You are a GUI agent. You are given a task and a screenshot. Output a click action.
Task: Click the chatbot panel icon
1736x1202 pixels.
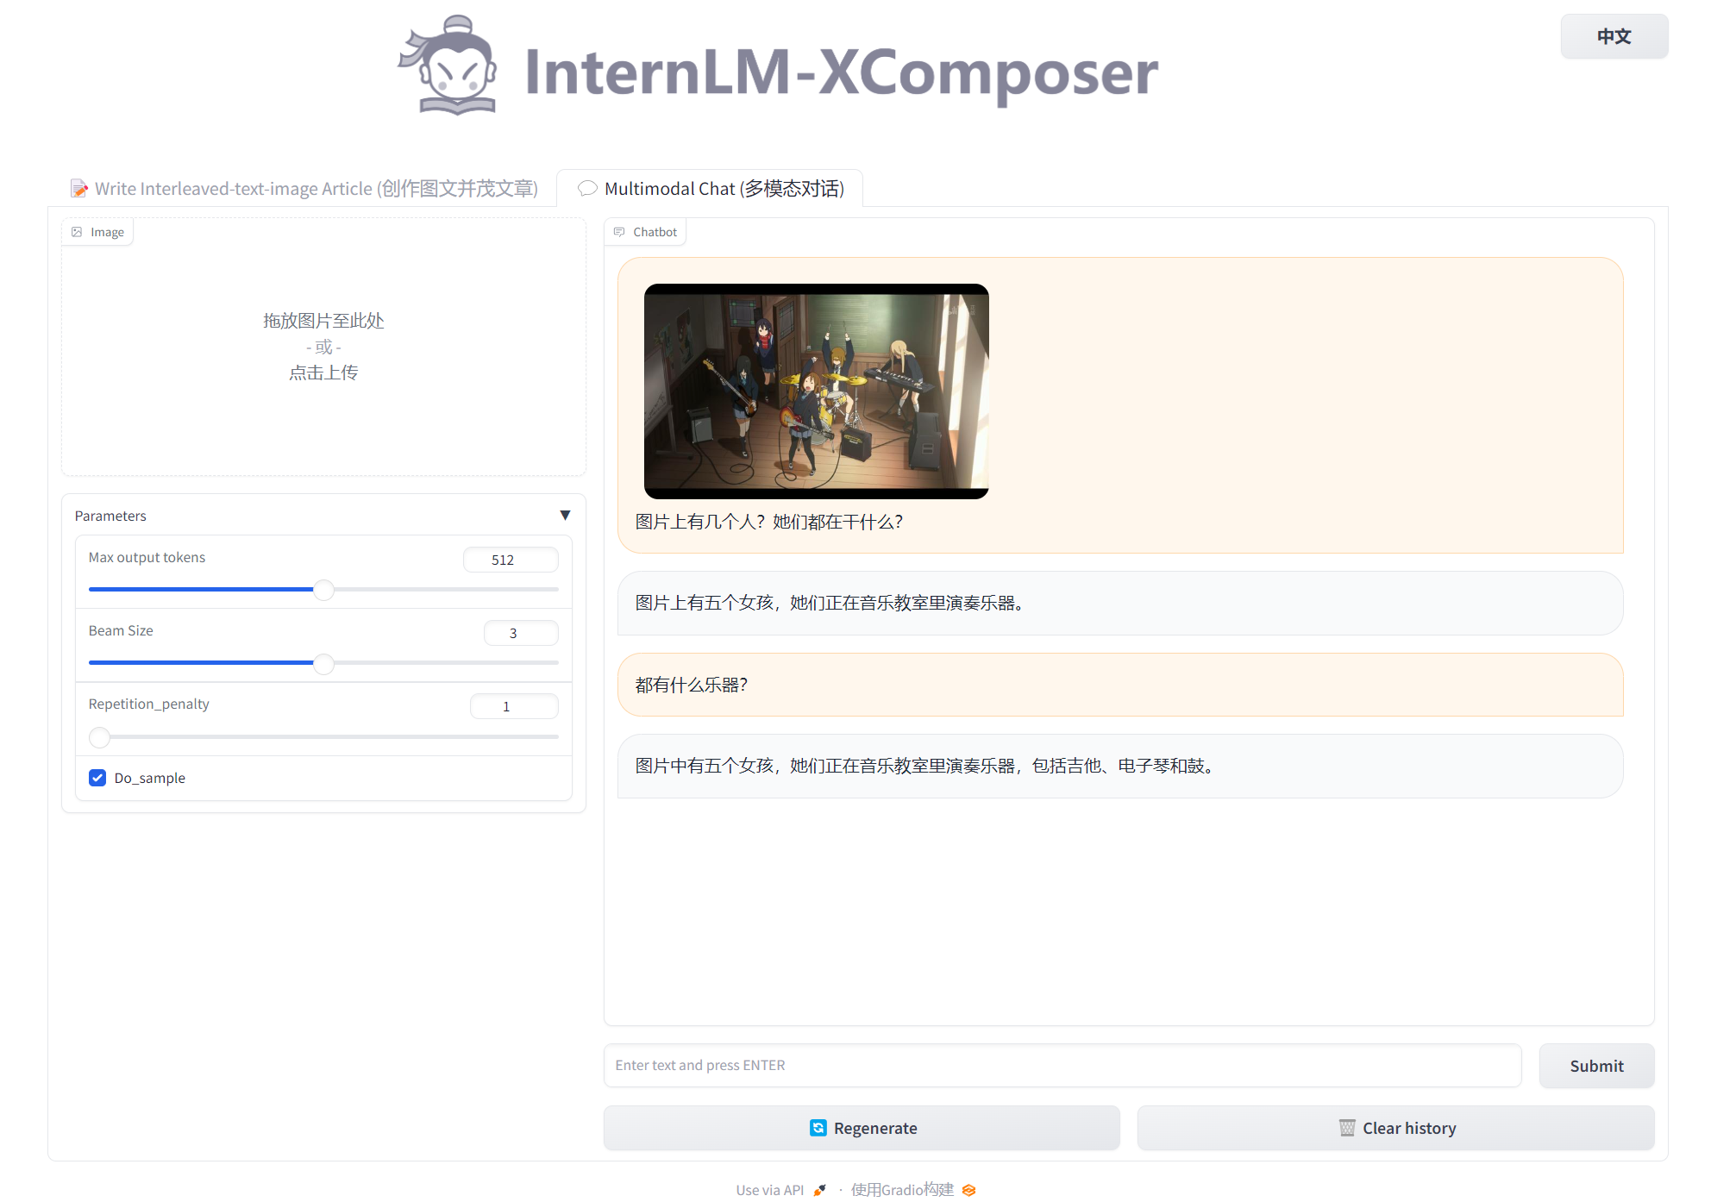point(620,232)
